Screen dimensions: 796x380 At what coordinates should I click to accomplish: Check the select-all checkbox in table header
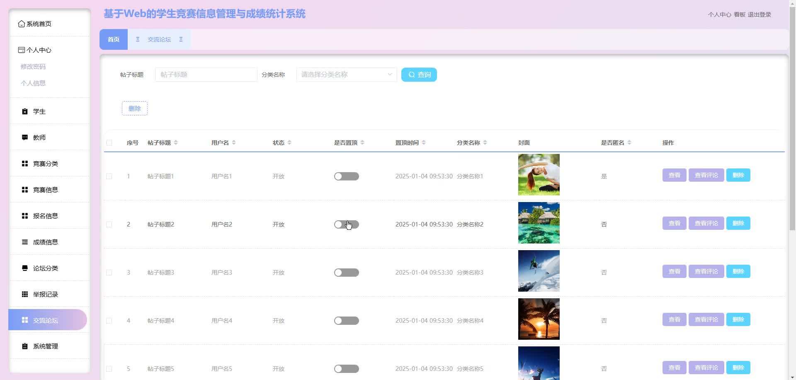(109, 143)
